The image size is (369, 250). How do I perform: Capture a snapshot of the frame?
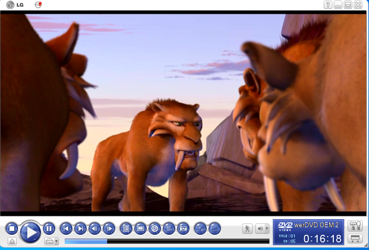pyautogui.click(x=183, y=229)
